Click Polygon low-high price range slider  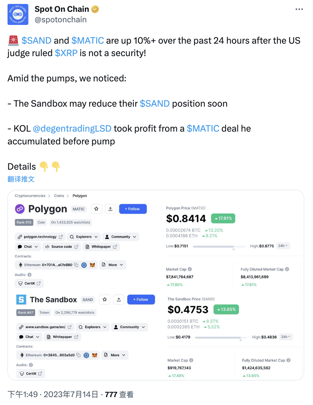coord(219,246)
